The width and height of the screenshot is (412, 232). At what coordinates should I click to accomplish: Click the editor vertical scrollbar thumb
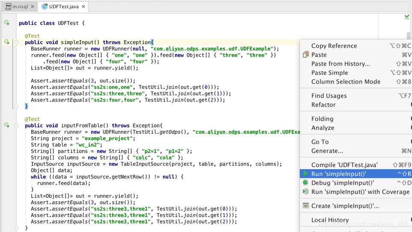[408, 35]
